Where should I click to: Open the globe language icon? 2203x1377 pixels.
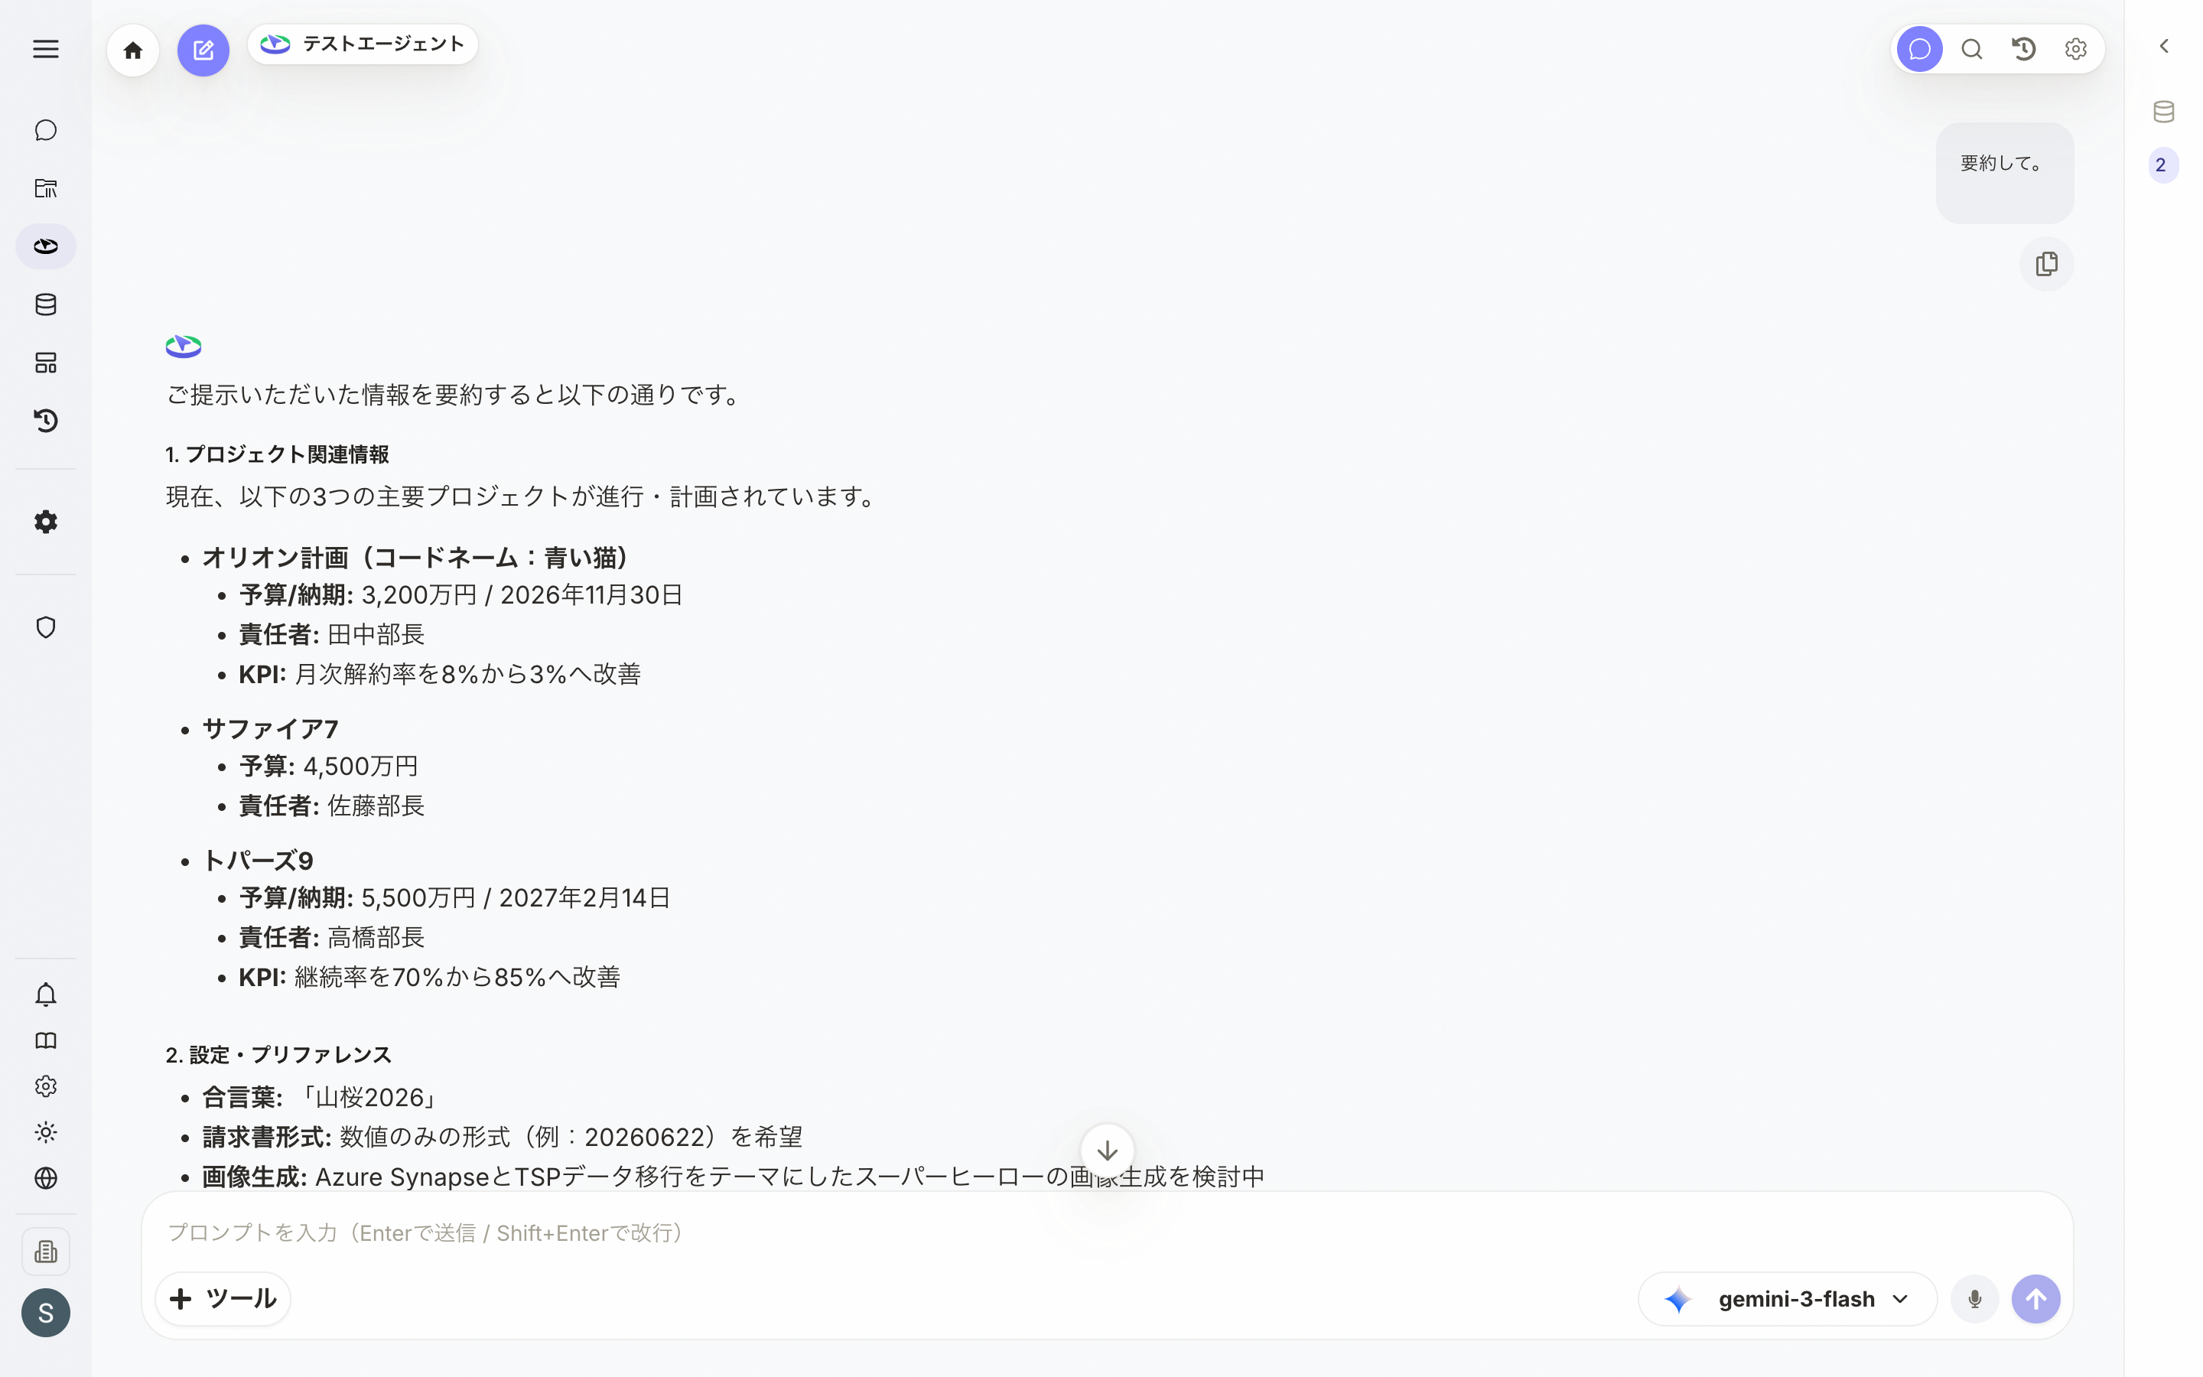[x=46, y=1178]
